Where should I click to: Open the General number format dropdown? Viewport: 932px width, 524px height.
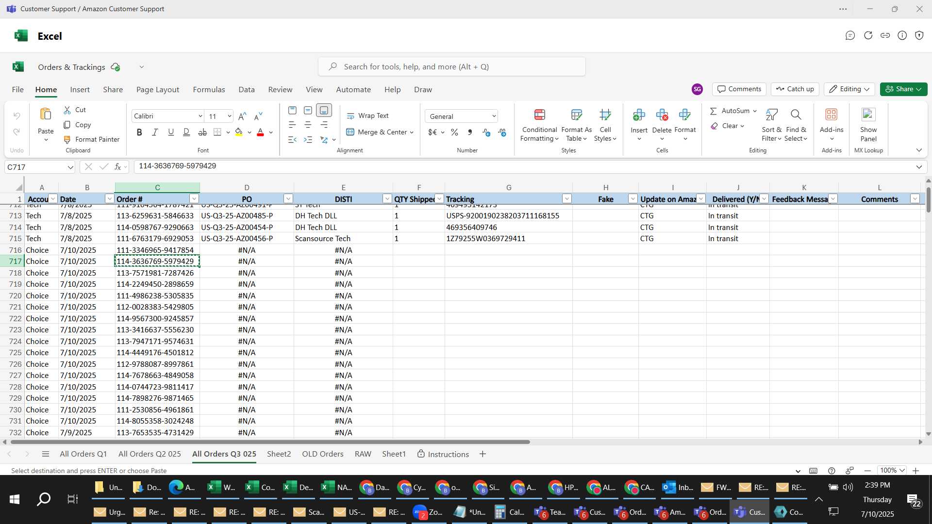494,116
